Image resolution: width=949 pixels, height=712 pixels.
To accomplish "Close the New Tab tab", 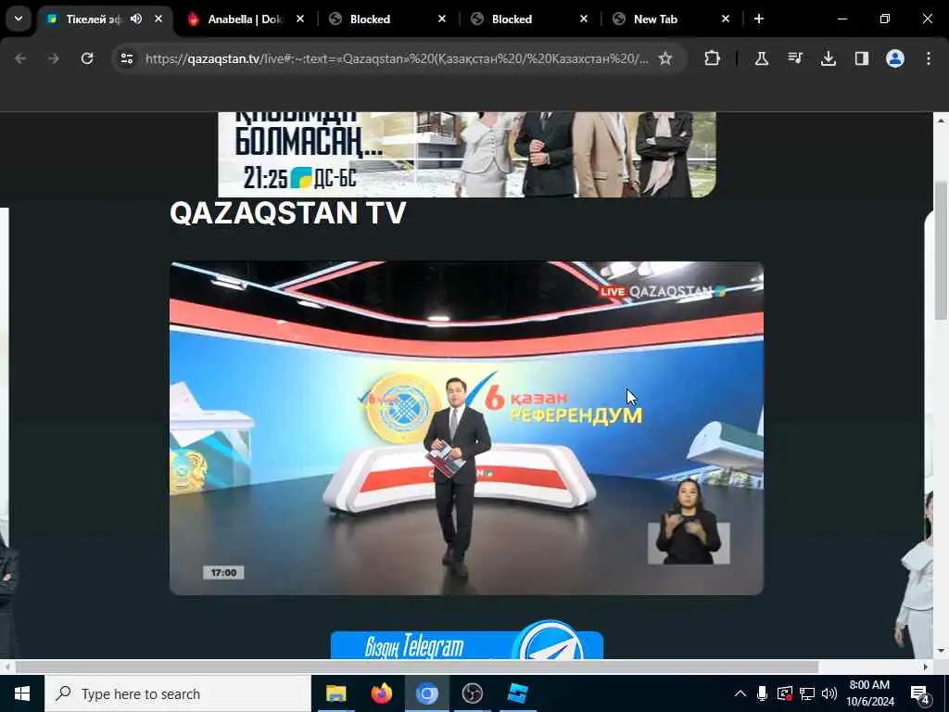I will point(725,19).
